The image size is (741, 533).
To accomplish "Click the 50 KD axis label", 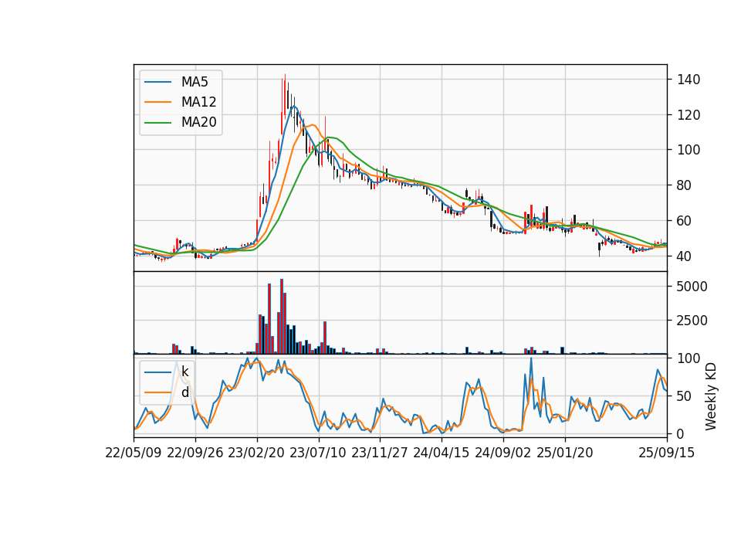I will [x=685, y=396].
